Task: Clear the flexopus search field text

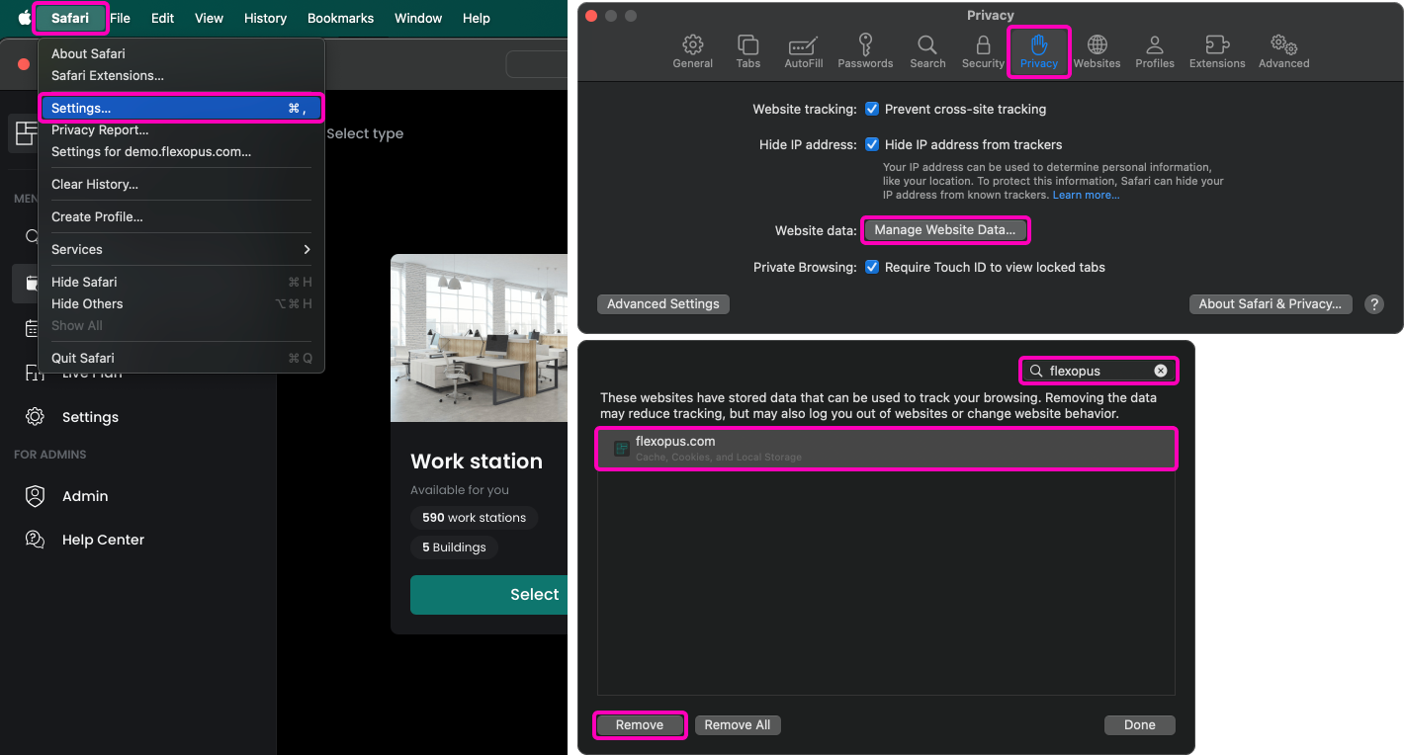Action: pyautogui.click(x=1161, y=371)
